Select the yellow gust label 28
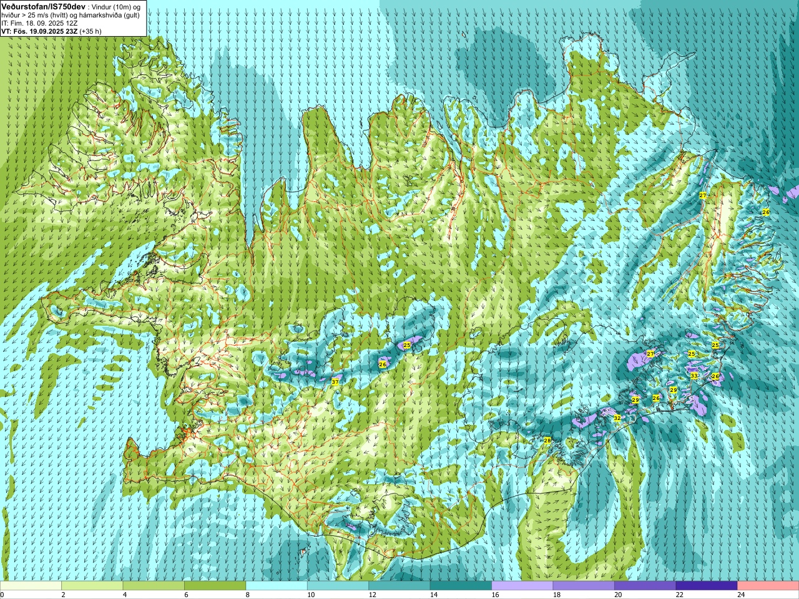The image size is (799, 599). coord(547,441)
